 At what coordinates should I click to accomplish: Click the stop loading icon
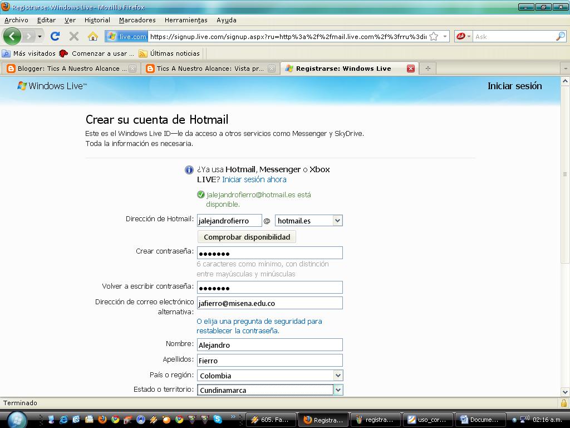pyautogui.click(x=73, y=36)
